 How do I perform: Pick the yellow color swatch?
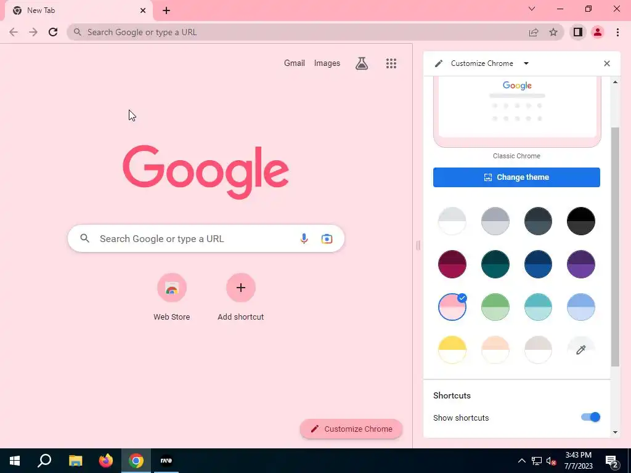click(452, 350)
